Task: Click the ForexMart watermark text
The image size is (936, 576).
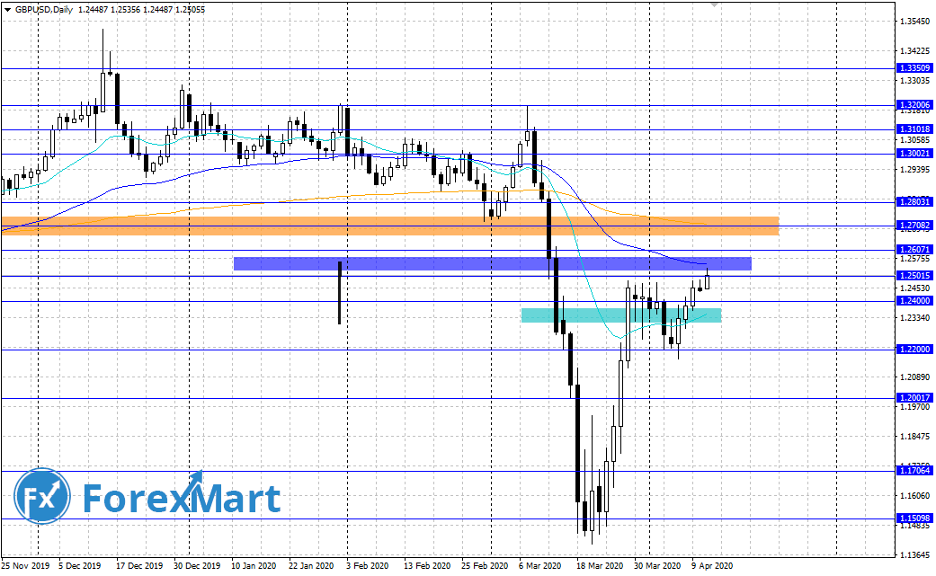Action: [x=182, y=499]
